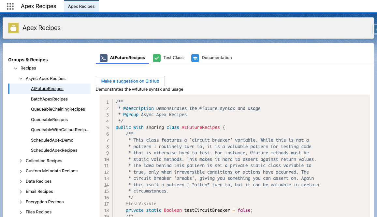This screenshot has width=377, height=217.
Task: Click the @description annotation in code line 2
Action: [x=138, y=108]
